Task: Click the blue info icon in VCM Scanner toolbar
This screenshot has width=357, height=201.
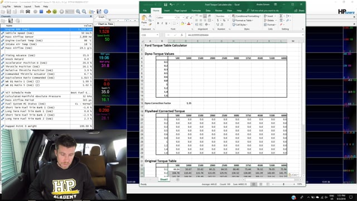Action: [106, 11]
